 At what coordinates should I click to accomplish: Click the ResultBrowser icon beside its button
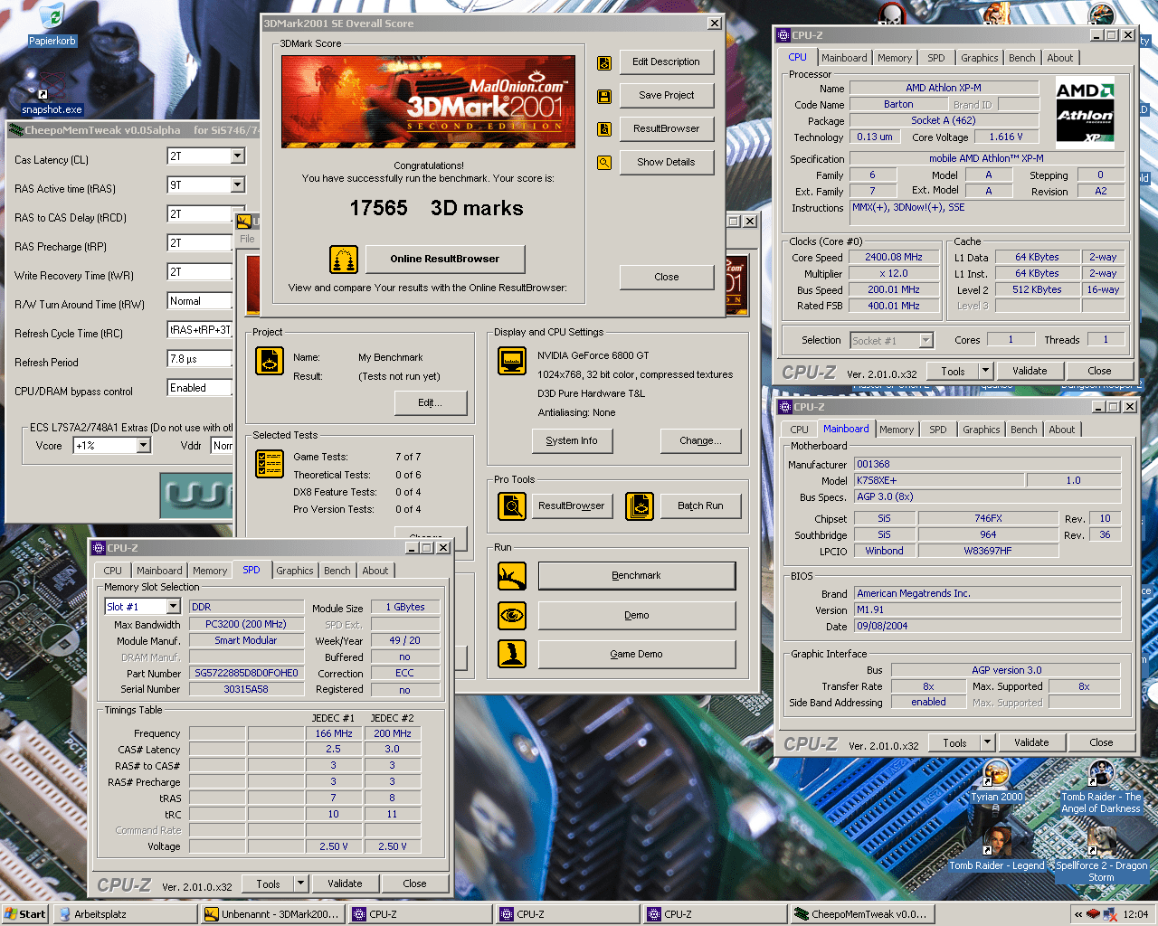click(604, 129)
